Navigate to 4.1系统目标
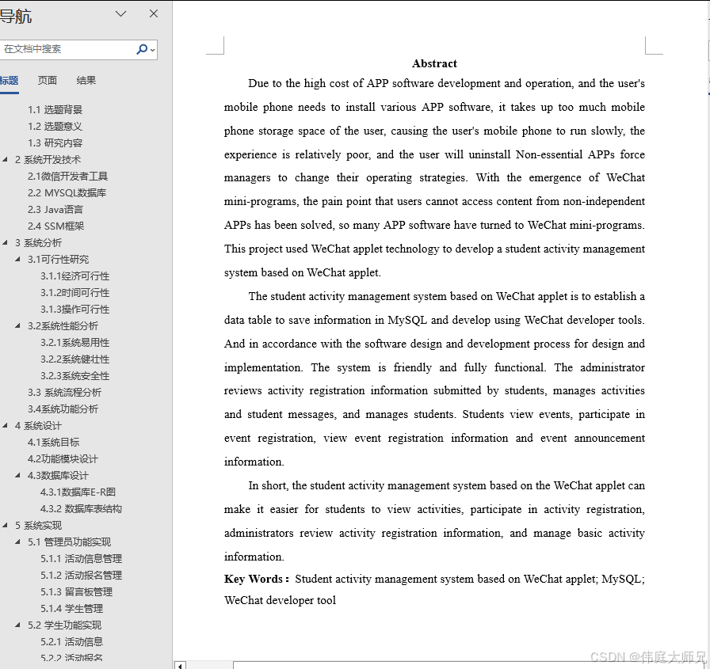 pyautogui.click(x=53, y=442)
